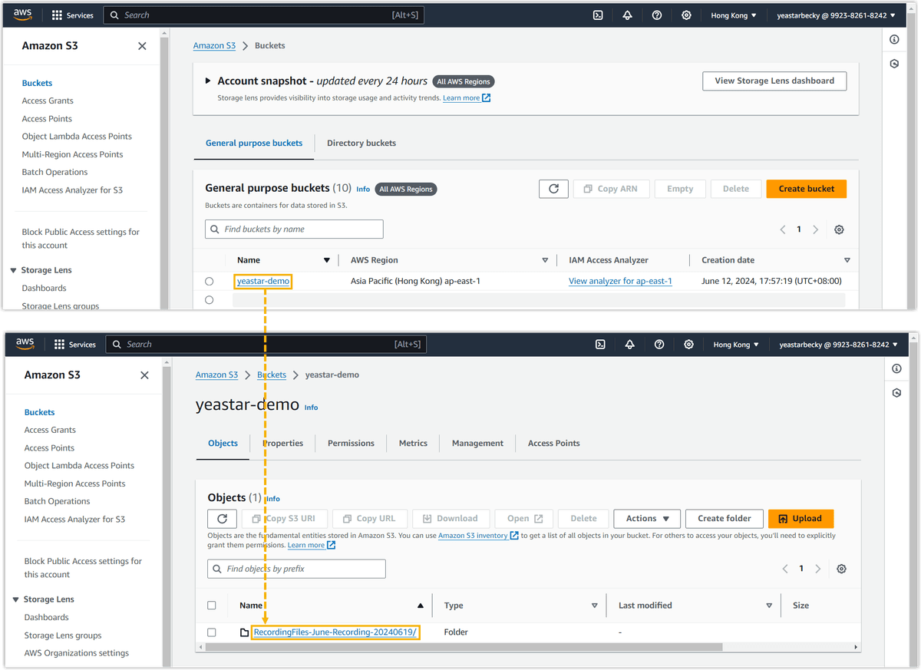The width and height of the screenshot is (921, 670).
Task: Open CloudShell from the top navigation bar
Action: (597, 15)
